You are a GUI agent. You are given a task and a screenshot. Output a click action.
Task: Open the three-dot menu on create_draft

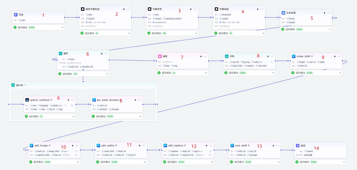[x=339, y=56]
